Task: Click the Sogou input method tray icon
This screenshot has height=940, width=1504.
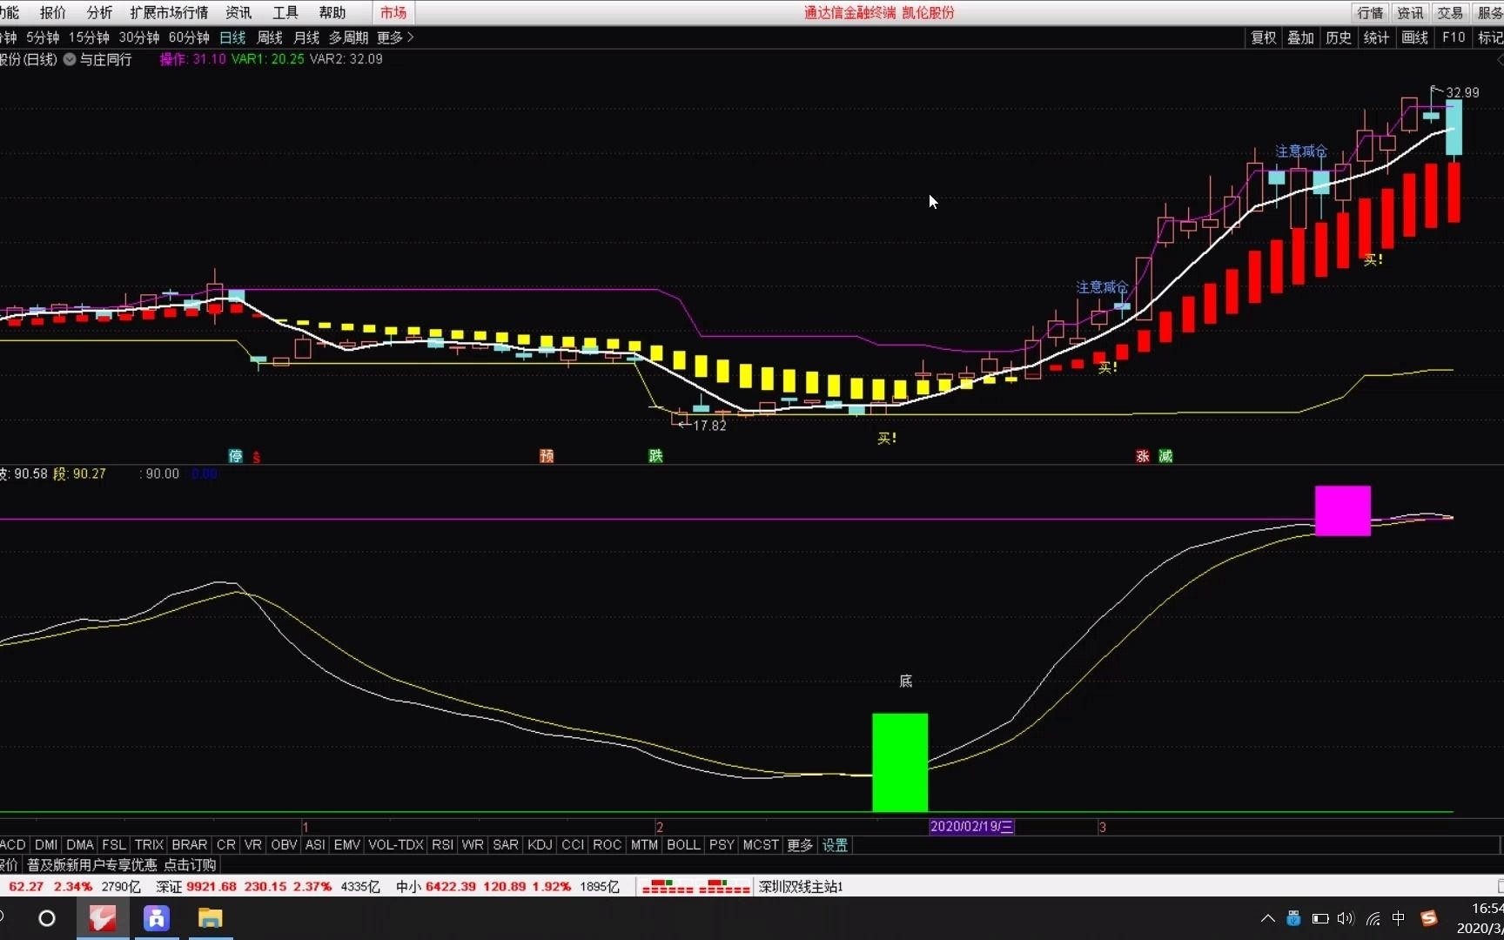Action: [x=1428, y=918]
